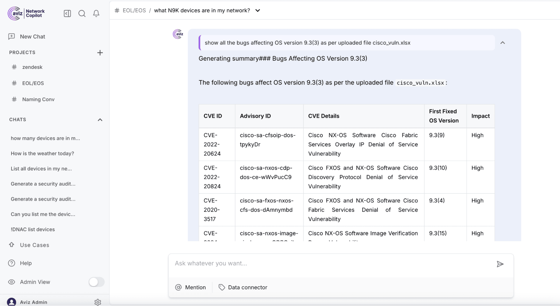Create a new project with plus icon

100,53
